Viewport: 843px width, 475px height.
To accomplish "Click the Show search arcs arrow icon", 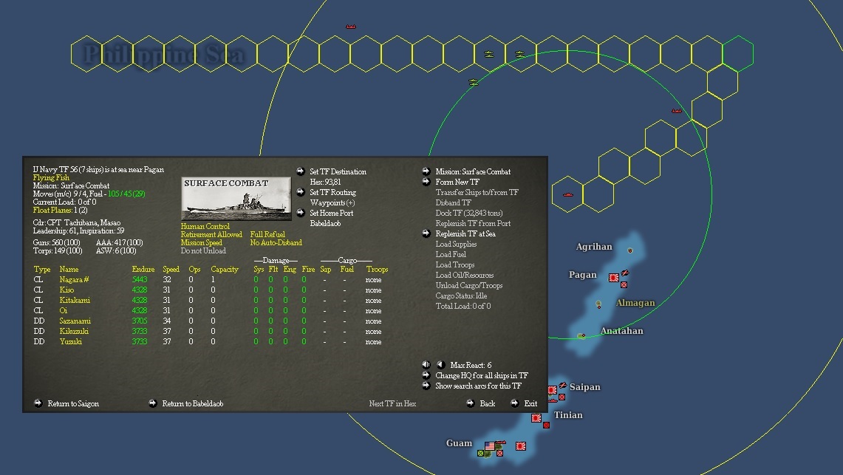I will click(x=426, y=386).
